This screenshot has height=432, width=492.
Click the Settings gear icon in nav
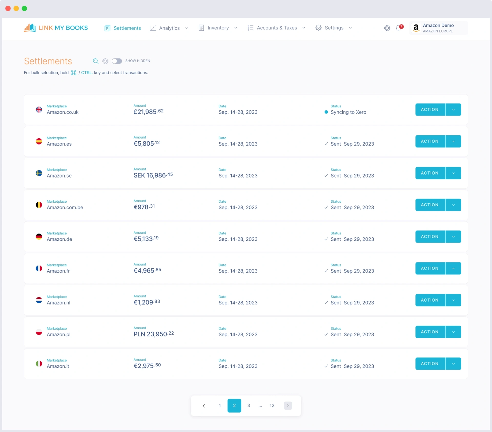(319, 28)
